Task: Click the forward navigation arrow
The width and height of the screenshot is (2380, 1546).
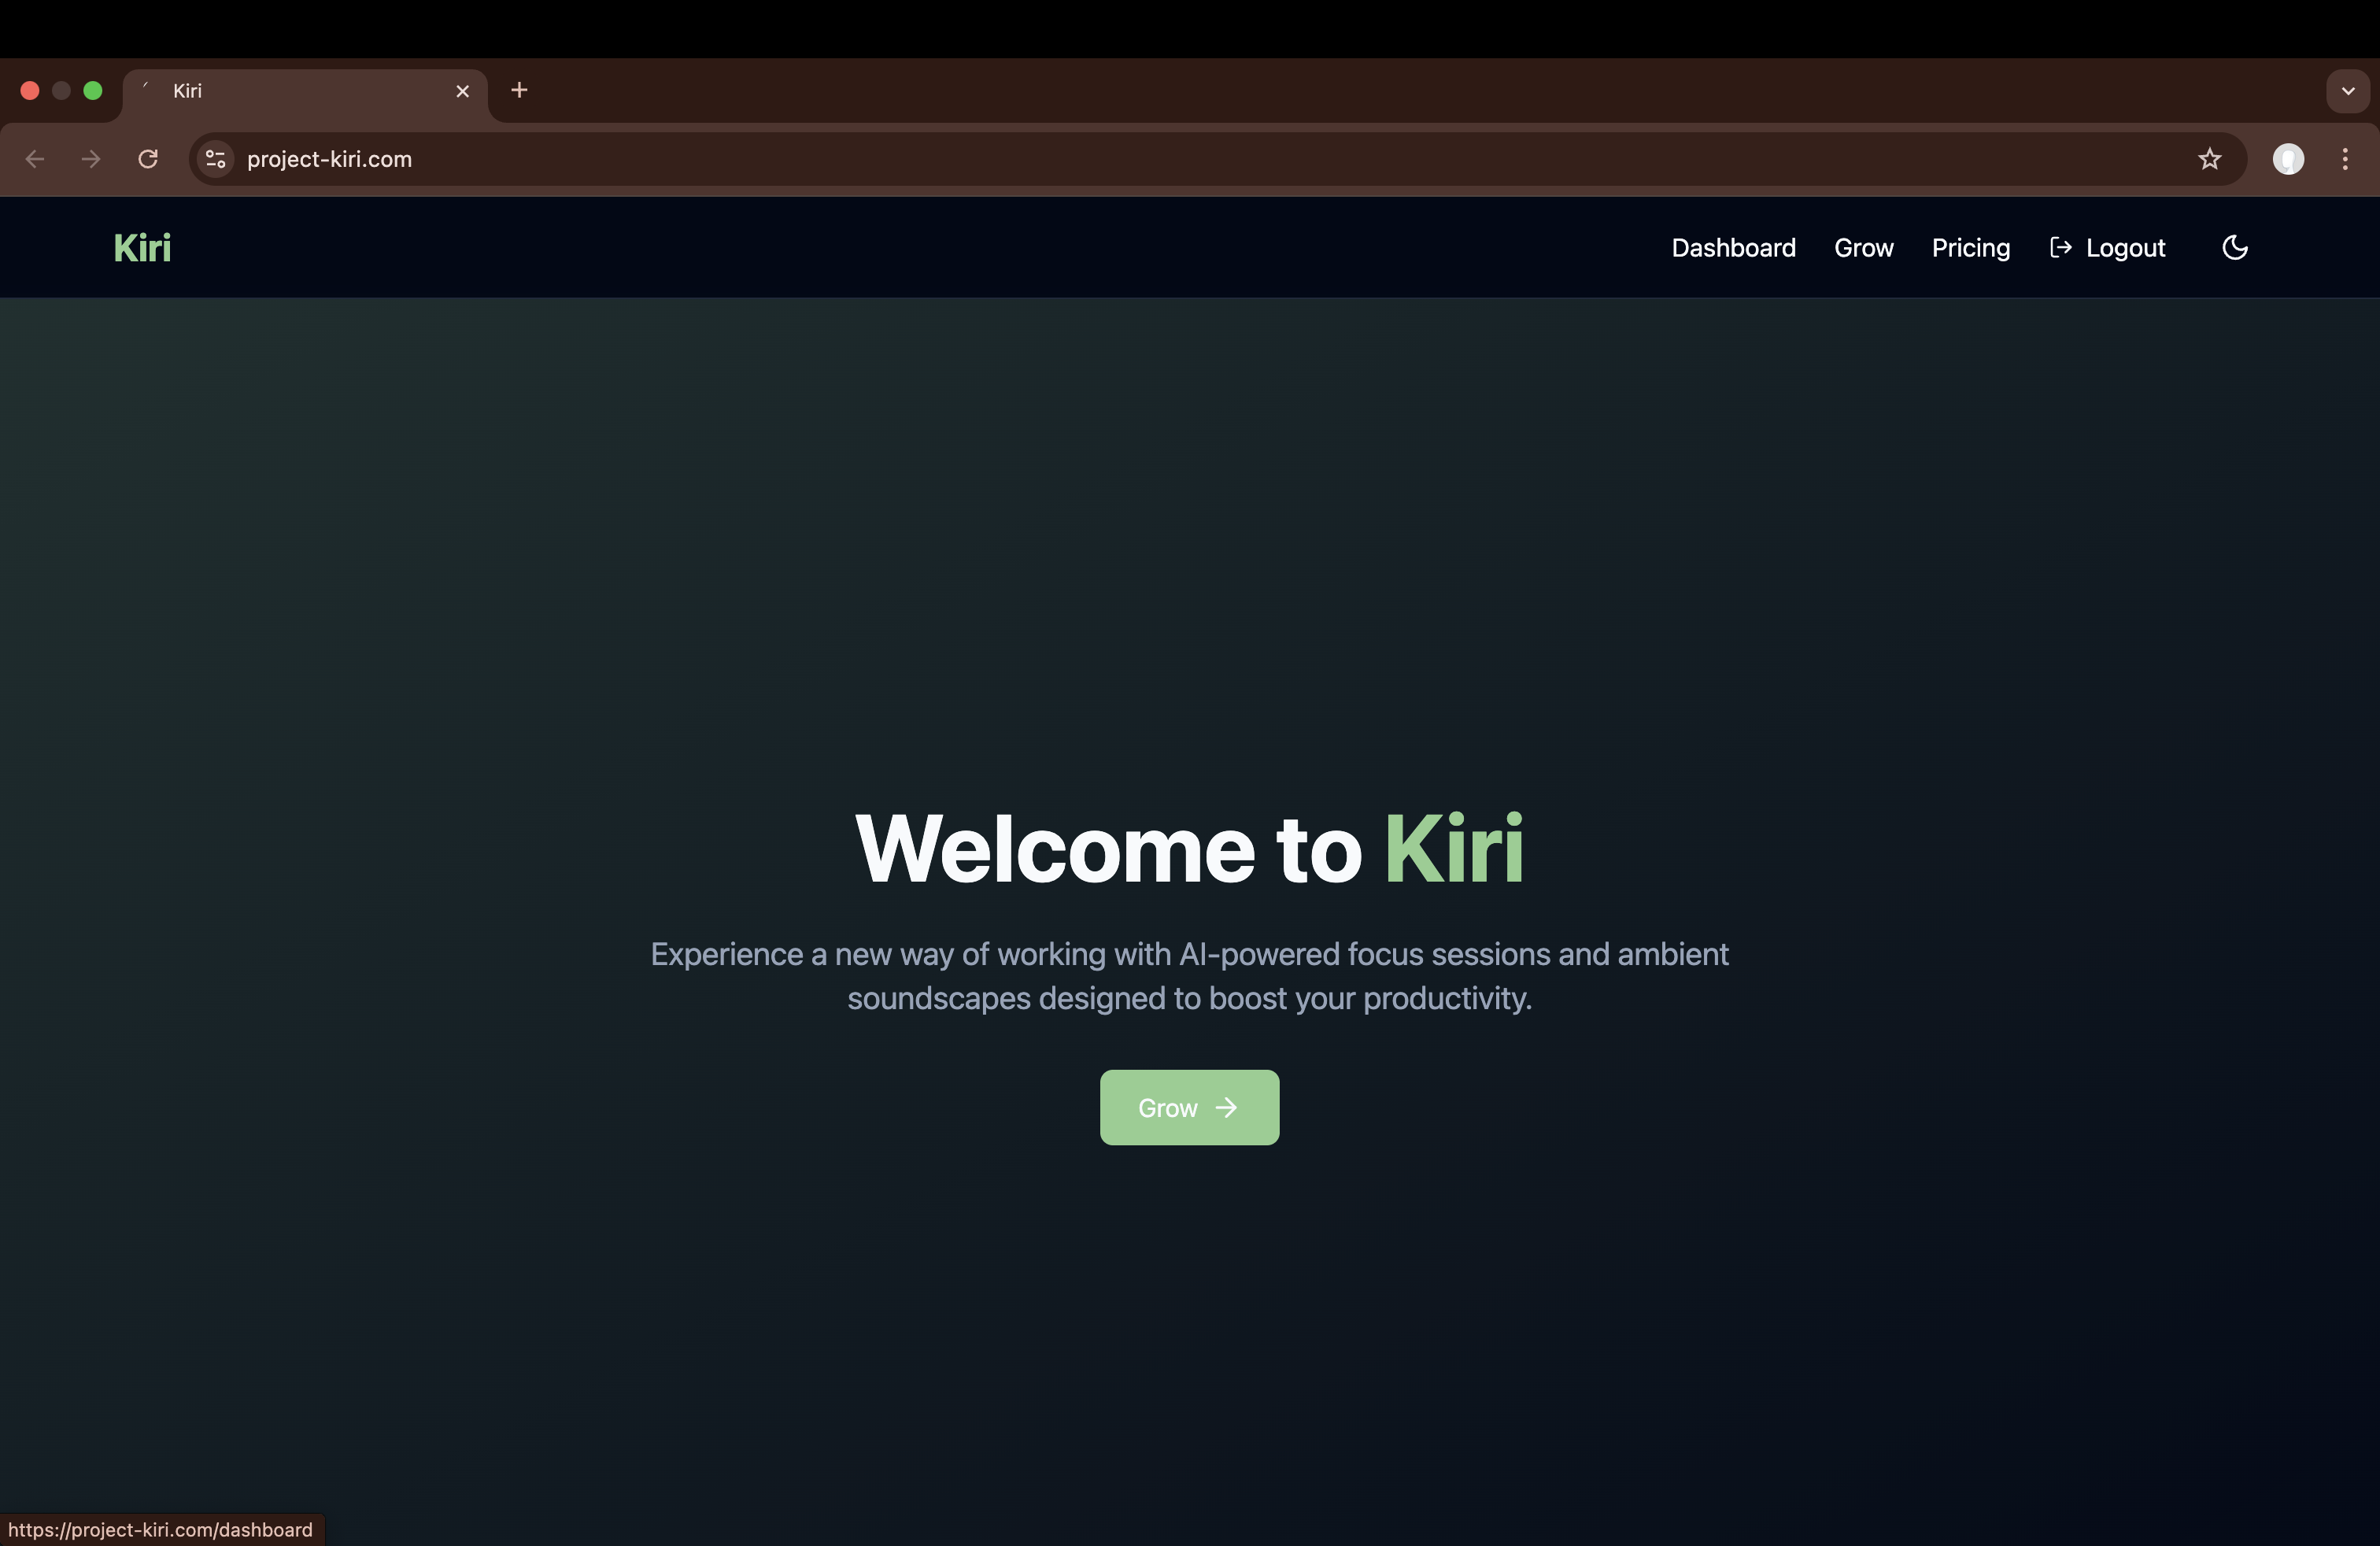Action: point(91,159)
